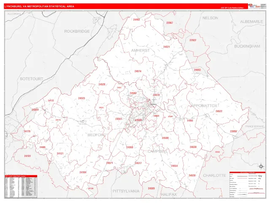Open the ZIP code index table thumbnail

tap(21, 187)
